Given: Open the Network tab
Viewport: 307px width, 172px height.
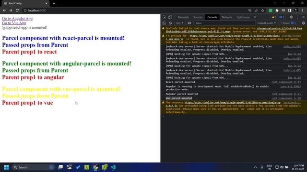Looking at the screenshot, I should (226, 17).
